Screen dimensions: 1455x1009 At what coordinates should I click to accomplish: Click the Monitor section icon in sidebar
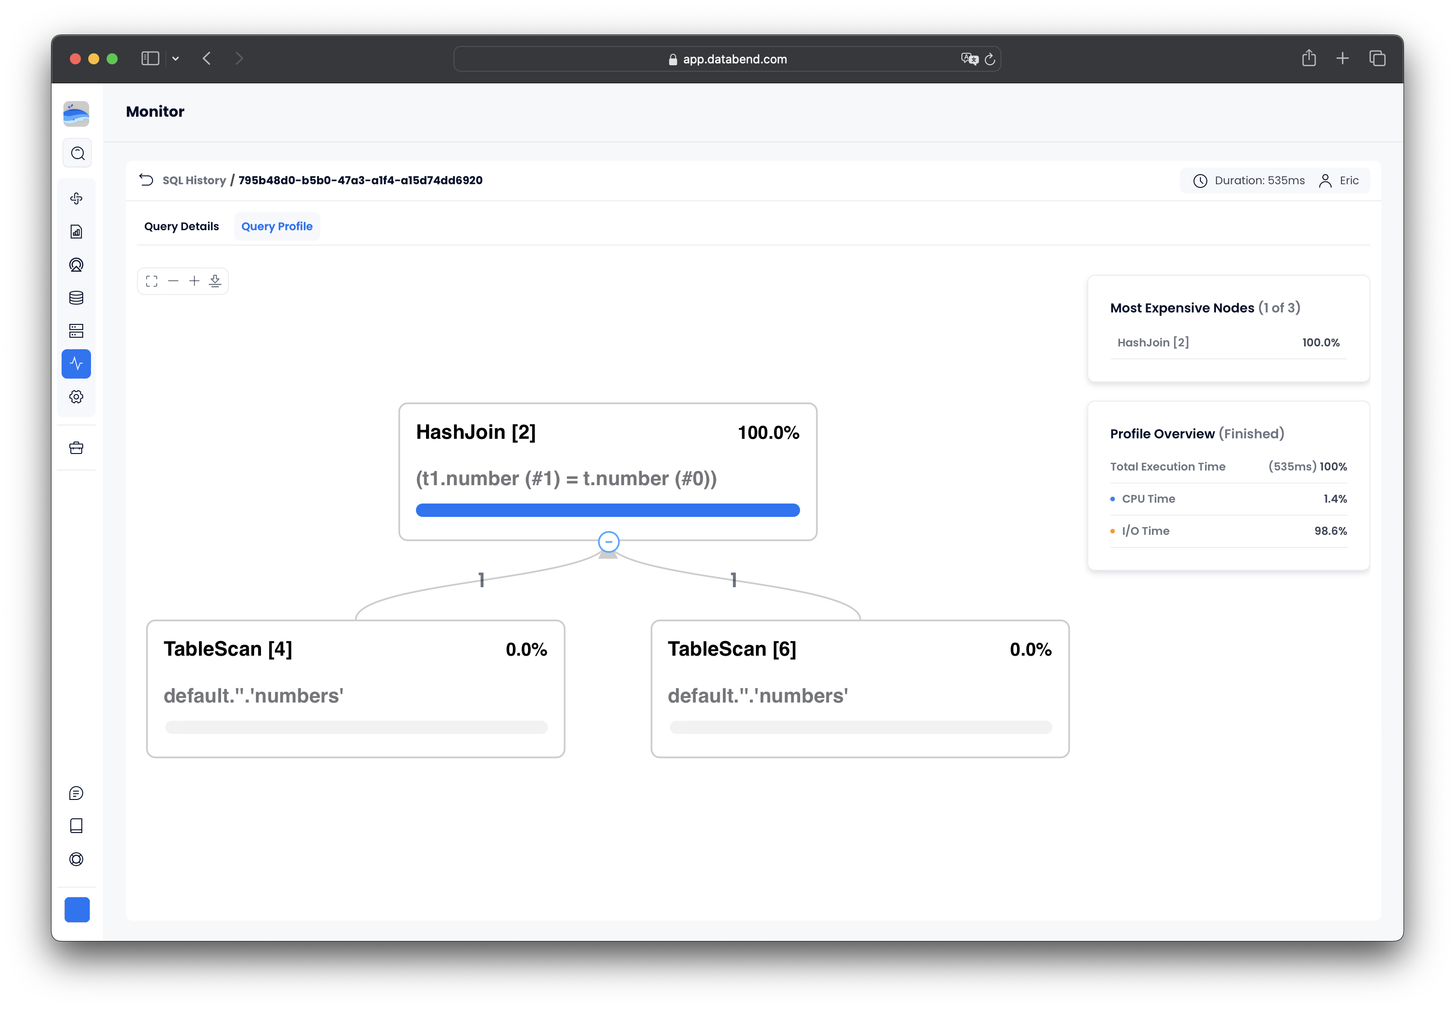76,363
